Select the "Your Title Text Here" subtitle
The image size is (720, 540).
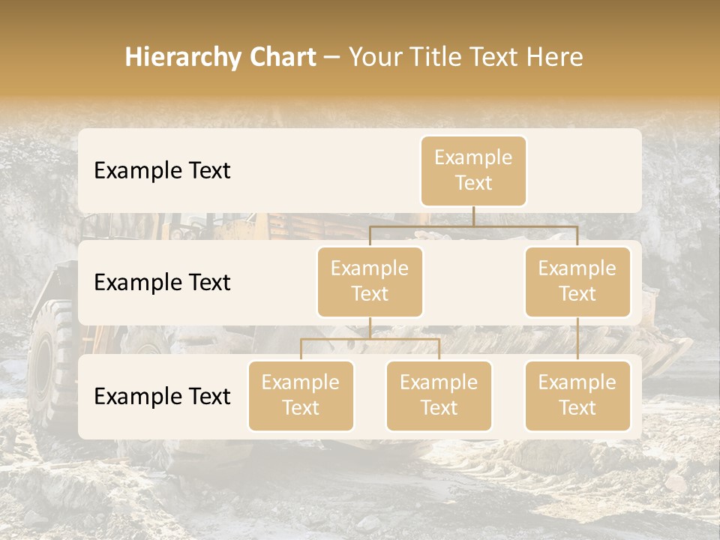465,57
